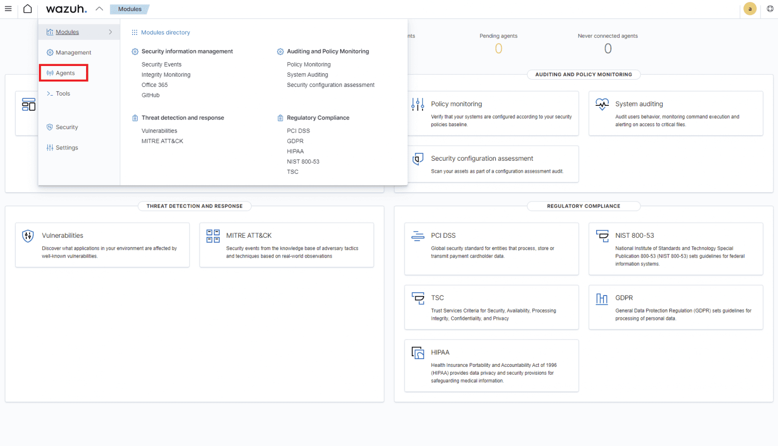
Task: Open Office 365 in the menu
Action: (x=155, y=85)
